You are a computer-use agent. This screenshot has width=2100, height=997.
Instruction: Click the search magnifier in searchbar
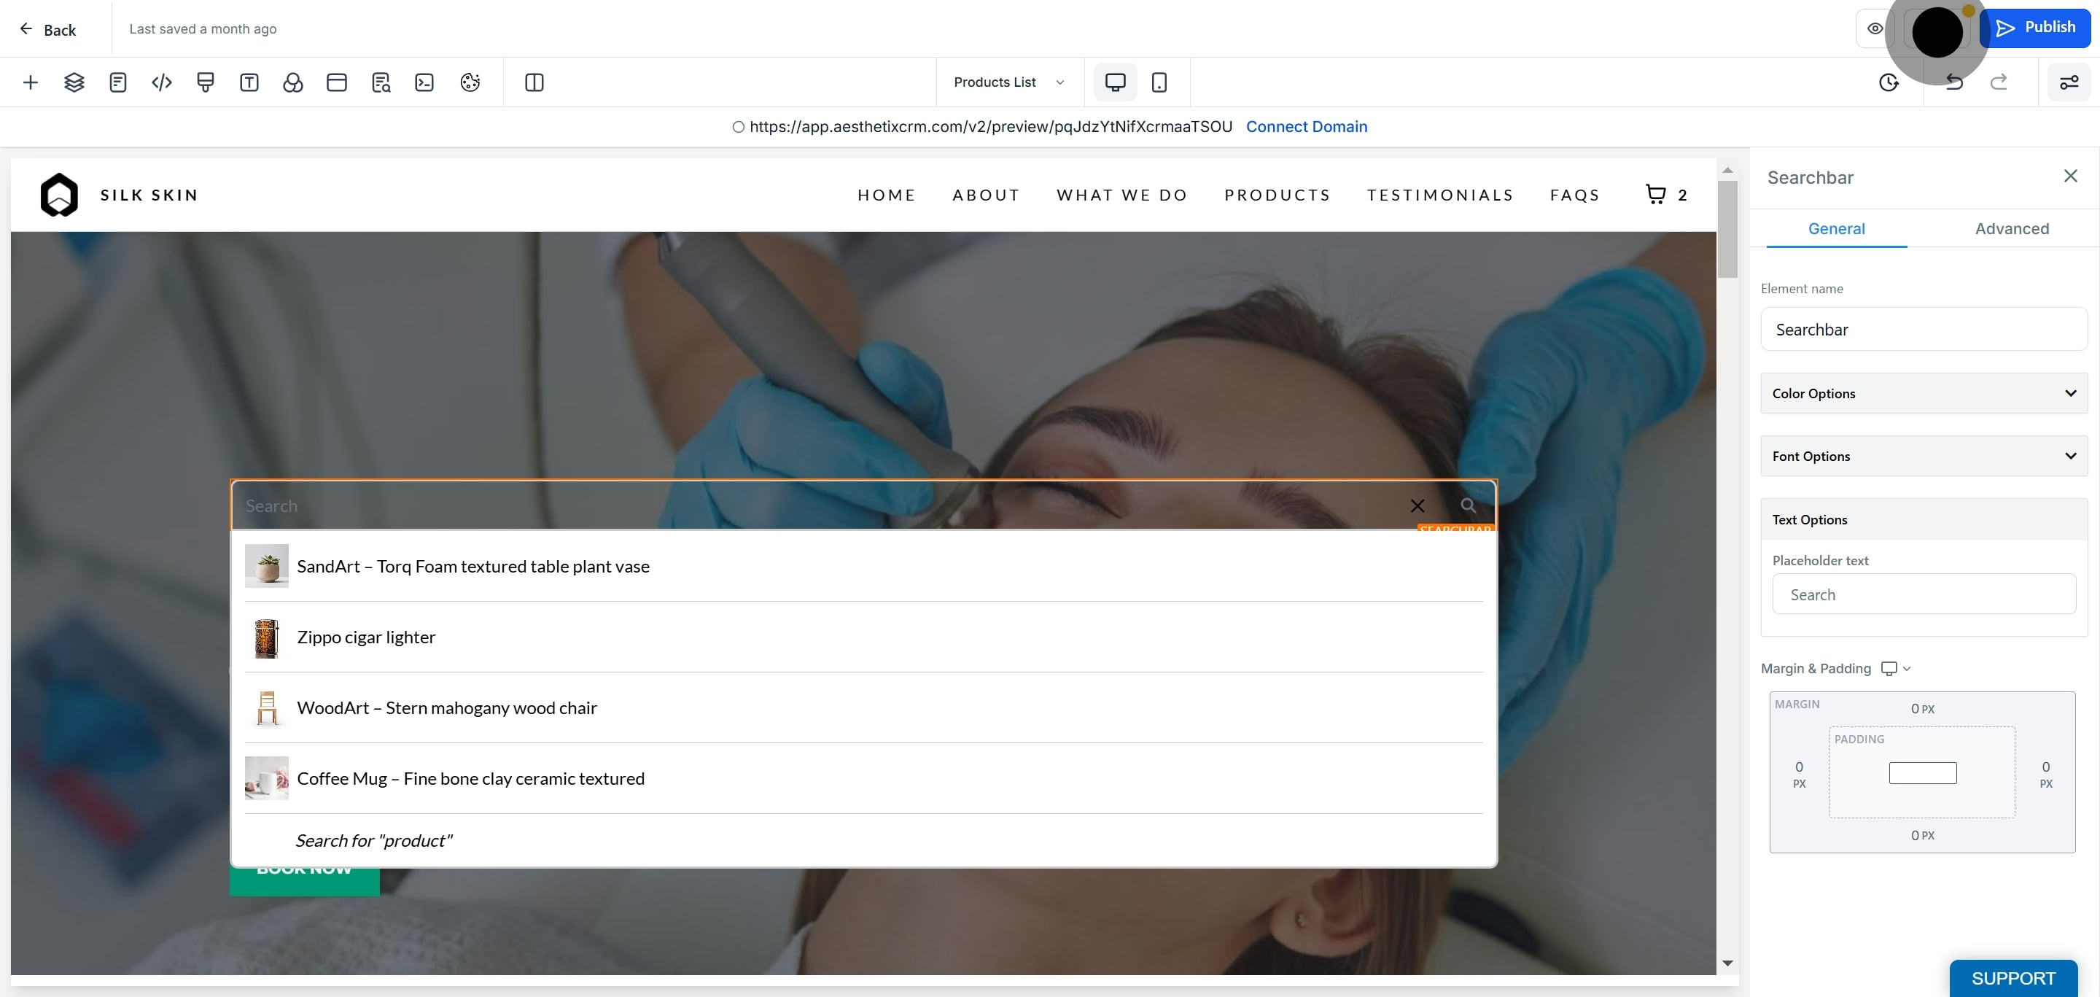pos(1469,505)
